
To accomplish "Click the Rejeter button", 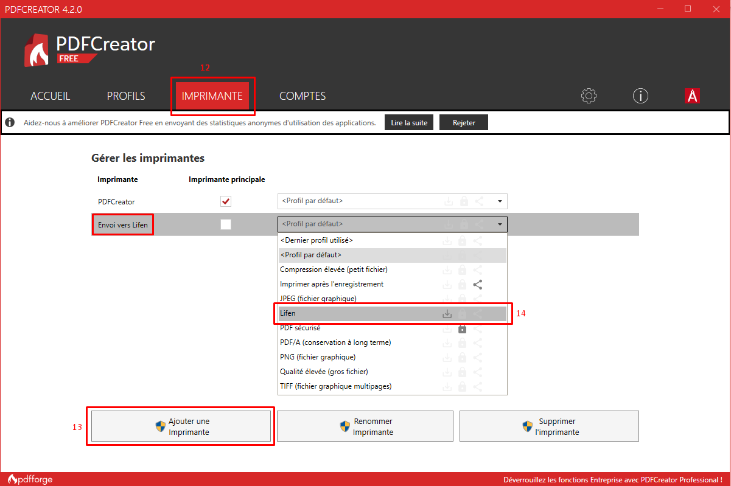I will (464, 122).
